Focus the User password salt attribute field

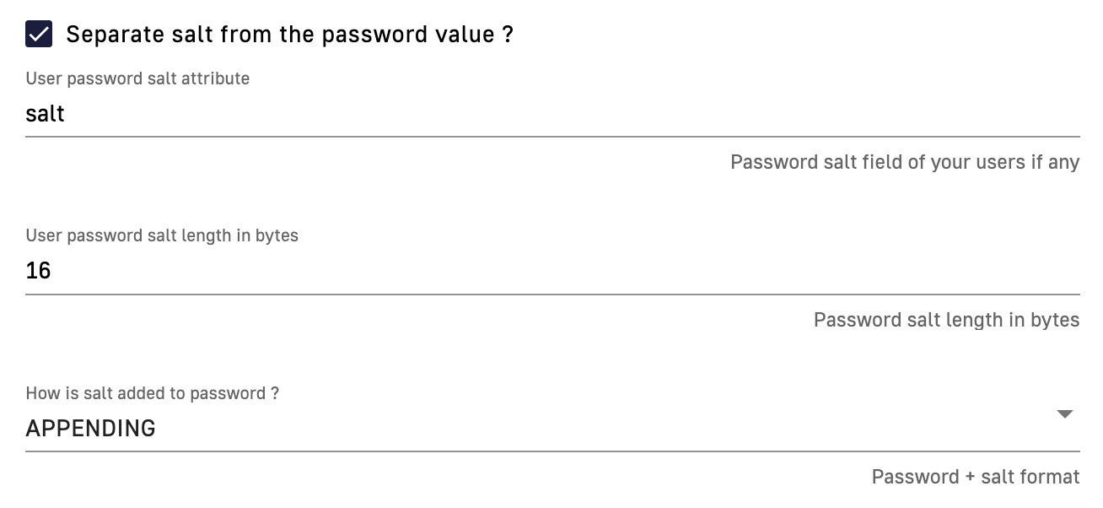pyautogui.click(x=552, y=114)
